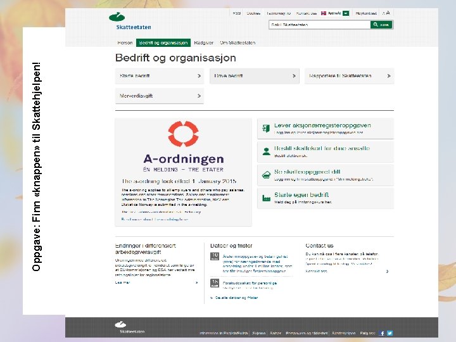
Task: Click the chevron in Drive bedrift box
Action: [x=294, y=76]
